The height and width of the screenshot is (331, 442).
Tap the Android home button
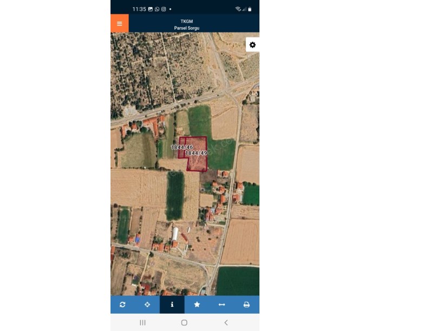click(184, 322)
